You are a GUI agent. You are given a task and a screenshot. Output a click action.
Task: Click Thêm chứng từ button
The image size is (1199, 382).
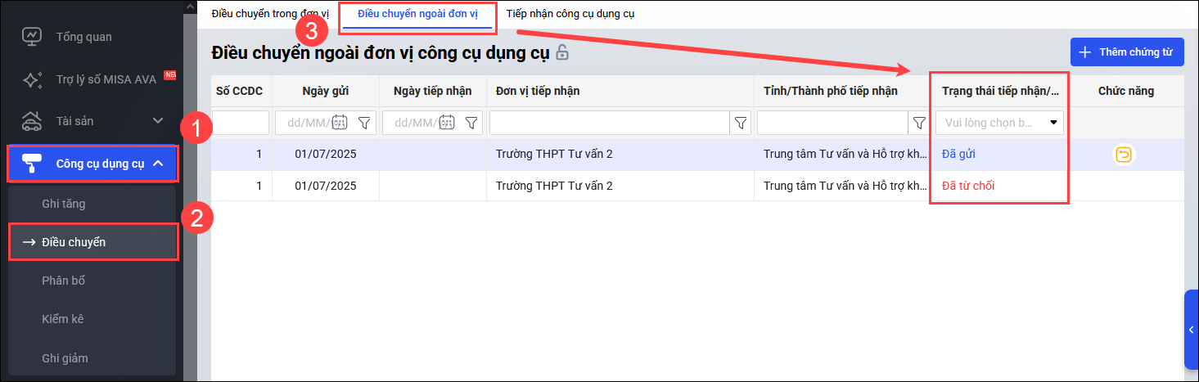pos(1126,52)
